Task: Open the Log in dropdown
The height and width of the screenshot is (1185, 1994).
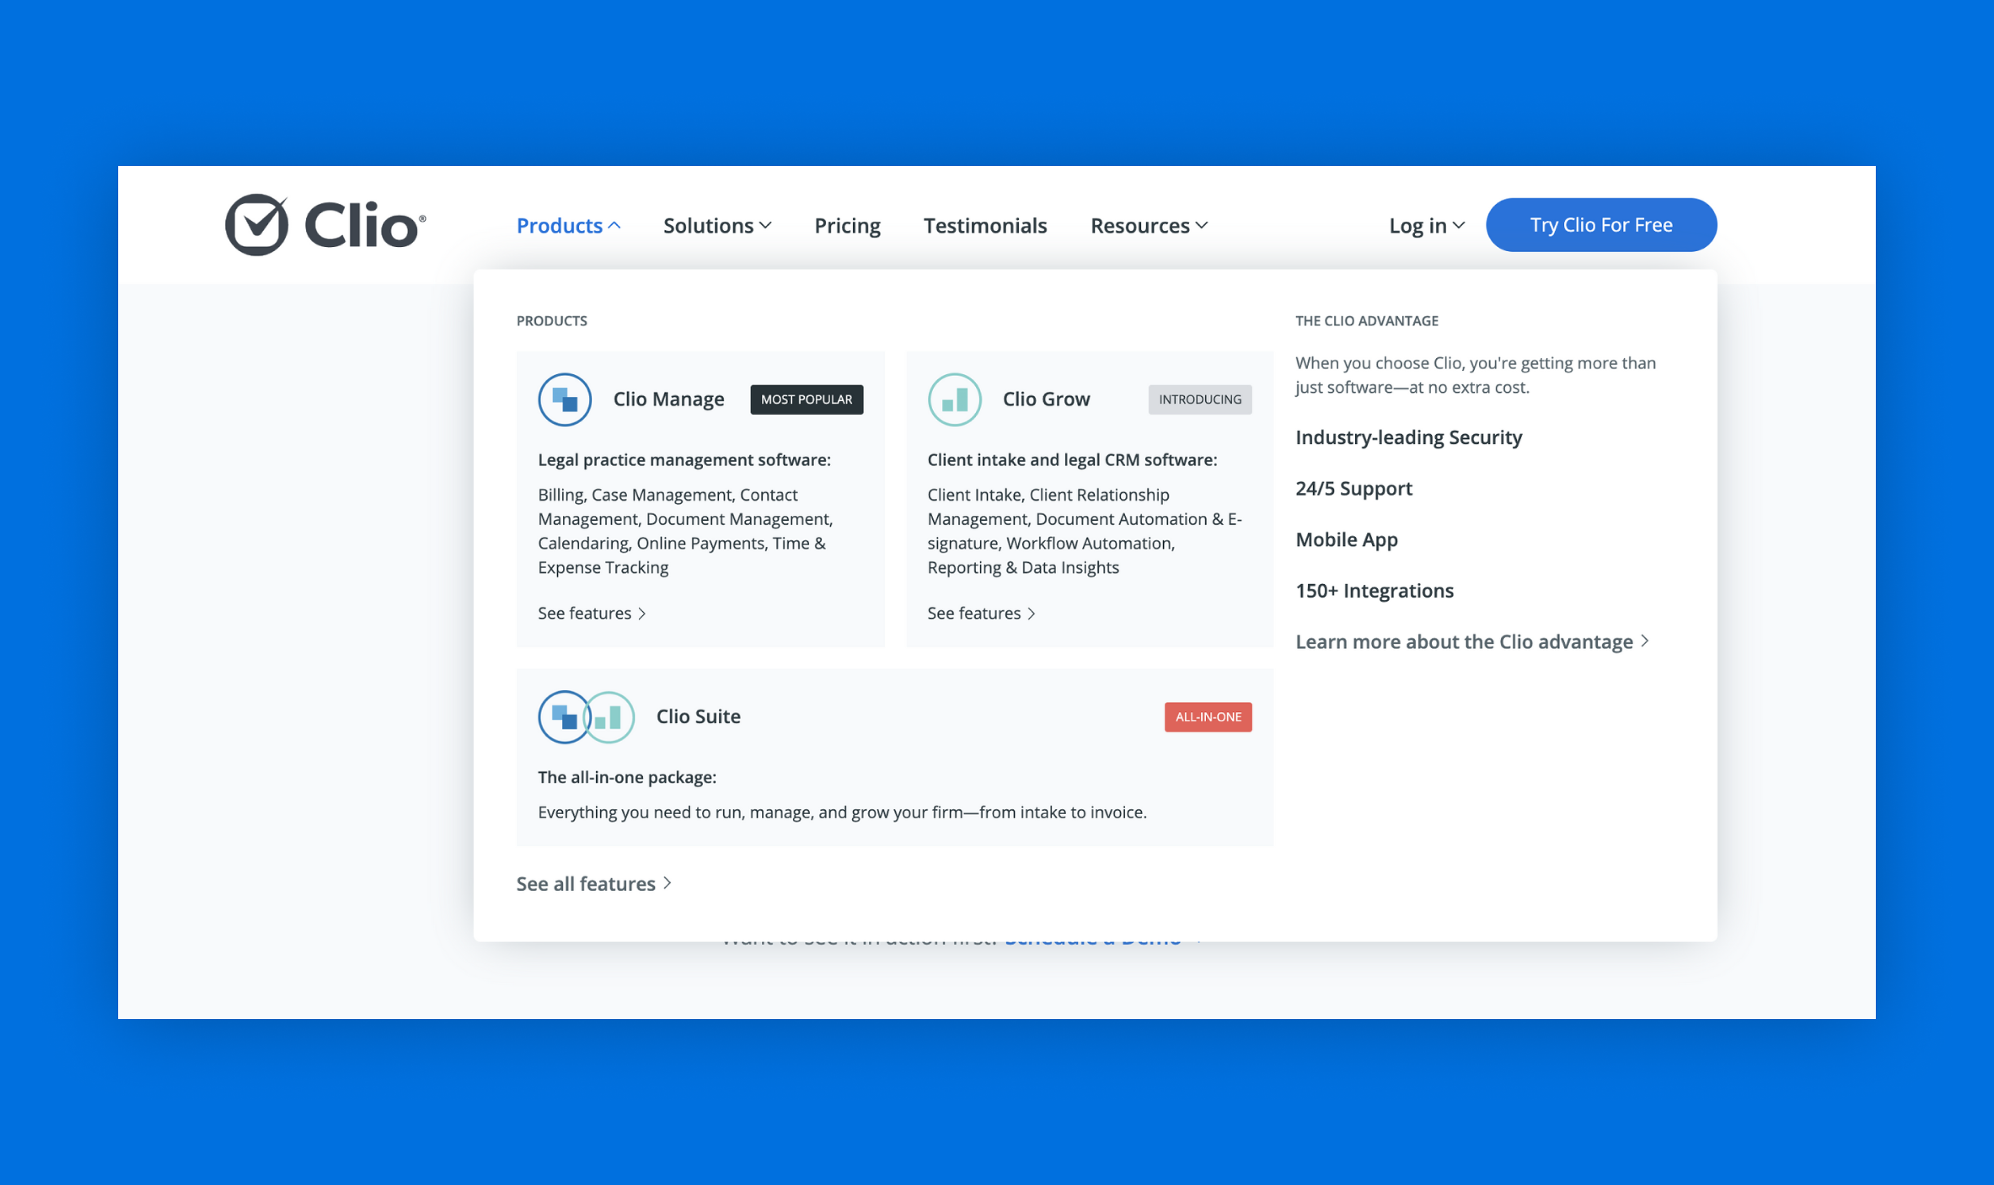Action: tap(1426, 226)
